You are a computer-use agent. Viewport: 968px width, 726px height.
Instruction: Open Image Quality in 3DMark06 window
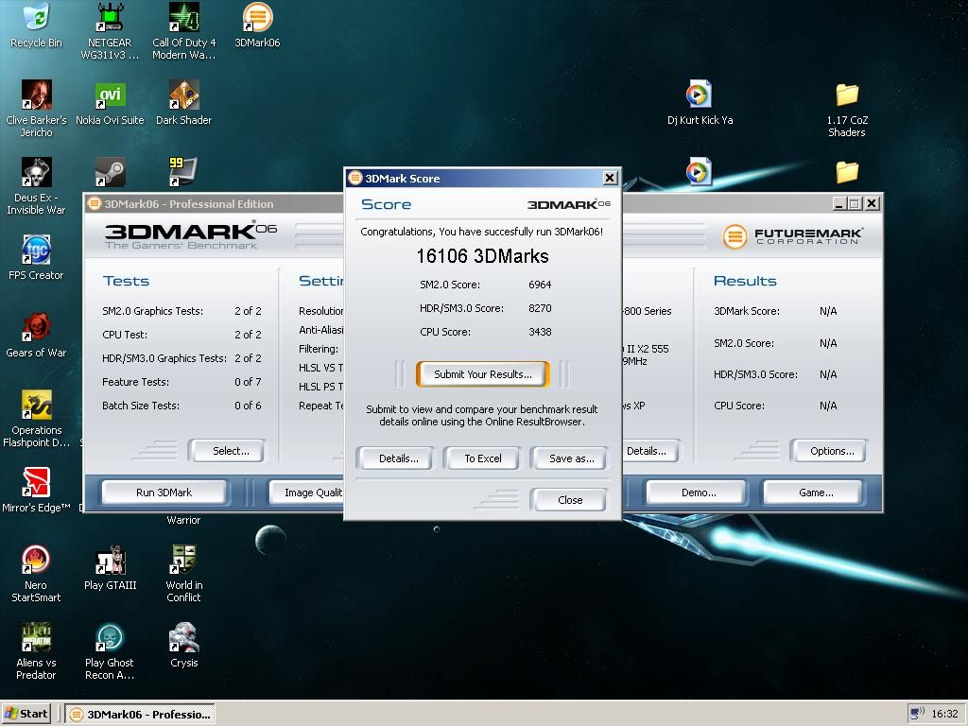click(x=307, y=492)
